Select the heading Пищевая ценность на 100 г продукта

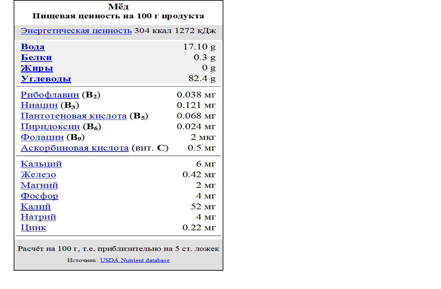119,16
